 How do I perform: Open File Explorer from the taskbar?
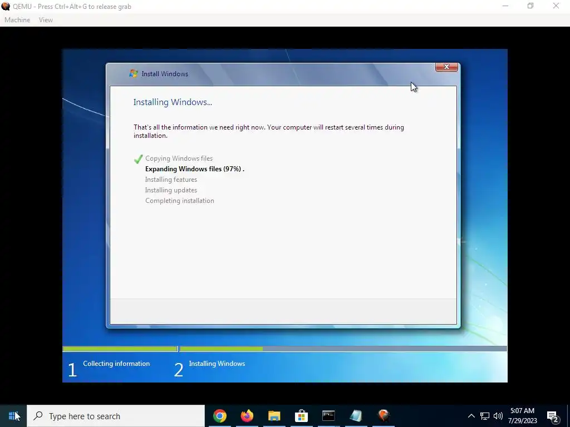click(274, 416)
